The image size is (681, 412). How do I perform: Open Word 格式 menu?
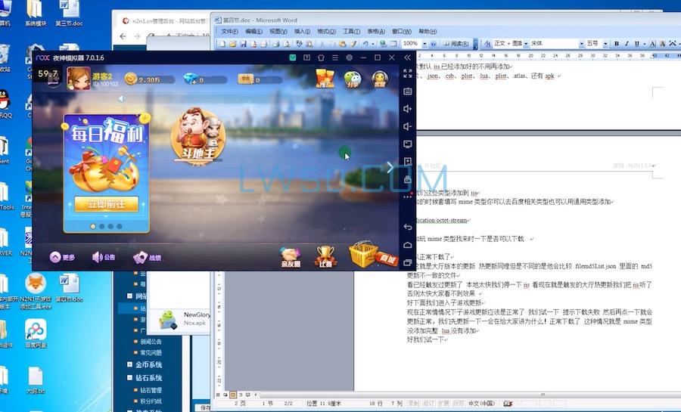click(x=327, y=31)
